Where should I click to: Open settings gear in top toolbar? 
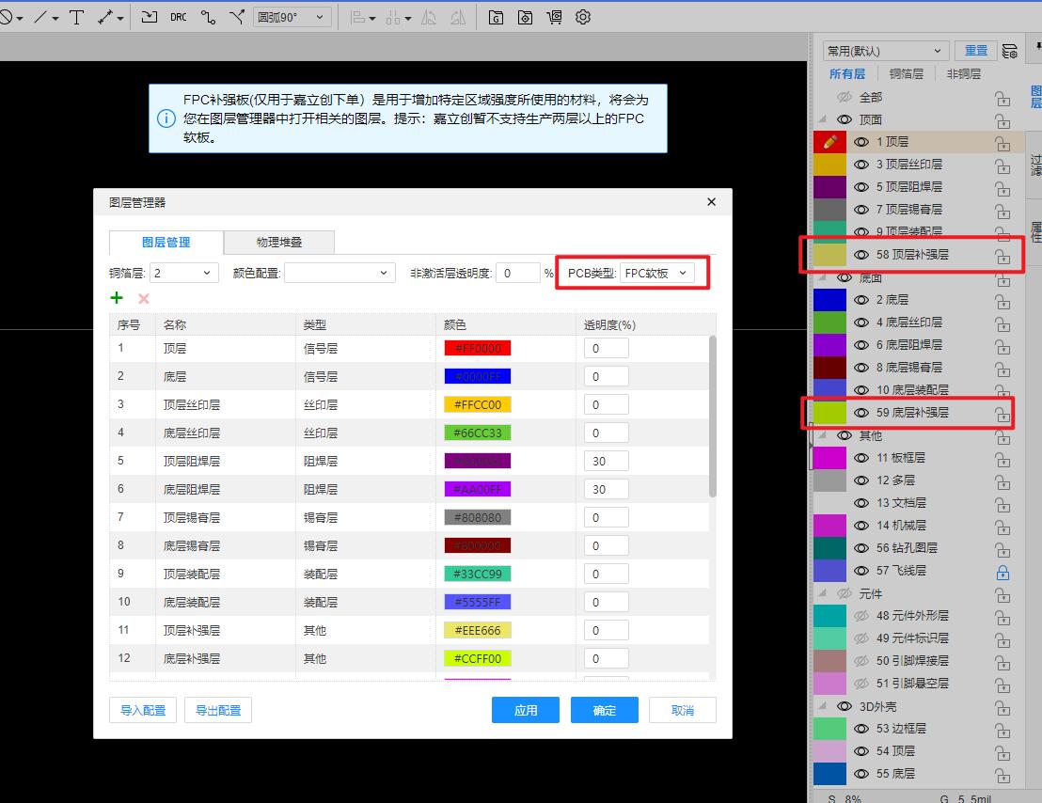(x=583, y=17)
